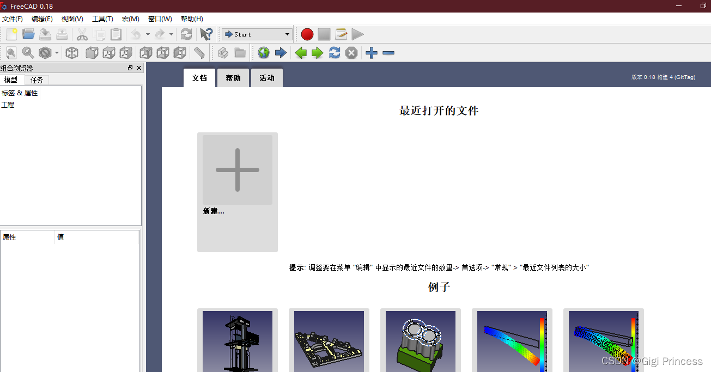Open the 视图(V) menu

[72, 19]
